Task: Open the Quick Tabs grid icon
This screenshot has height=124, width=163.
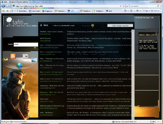Action: pos(12,11)
